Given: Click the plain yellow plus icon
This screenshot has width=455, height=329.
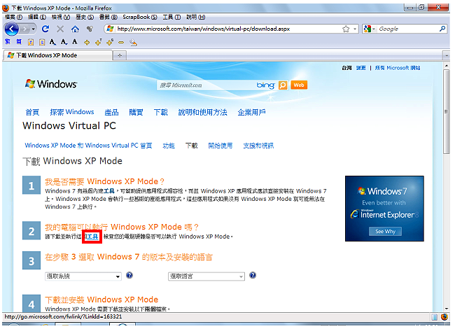Looking at the screenshot, I should [87, 43].
